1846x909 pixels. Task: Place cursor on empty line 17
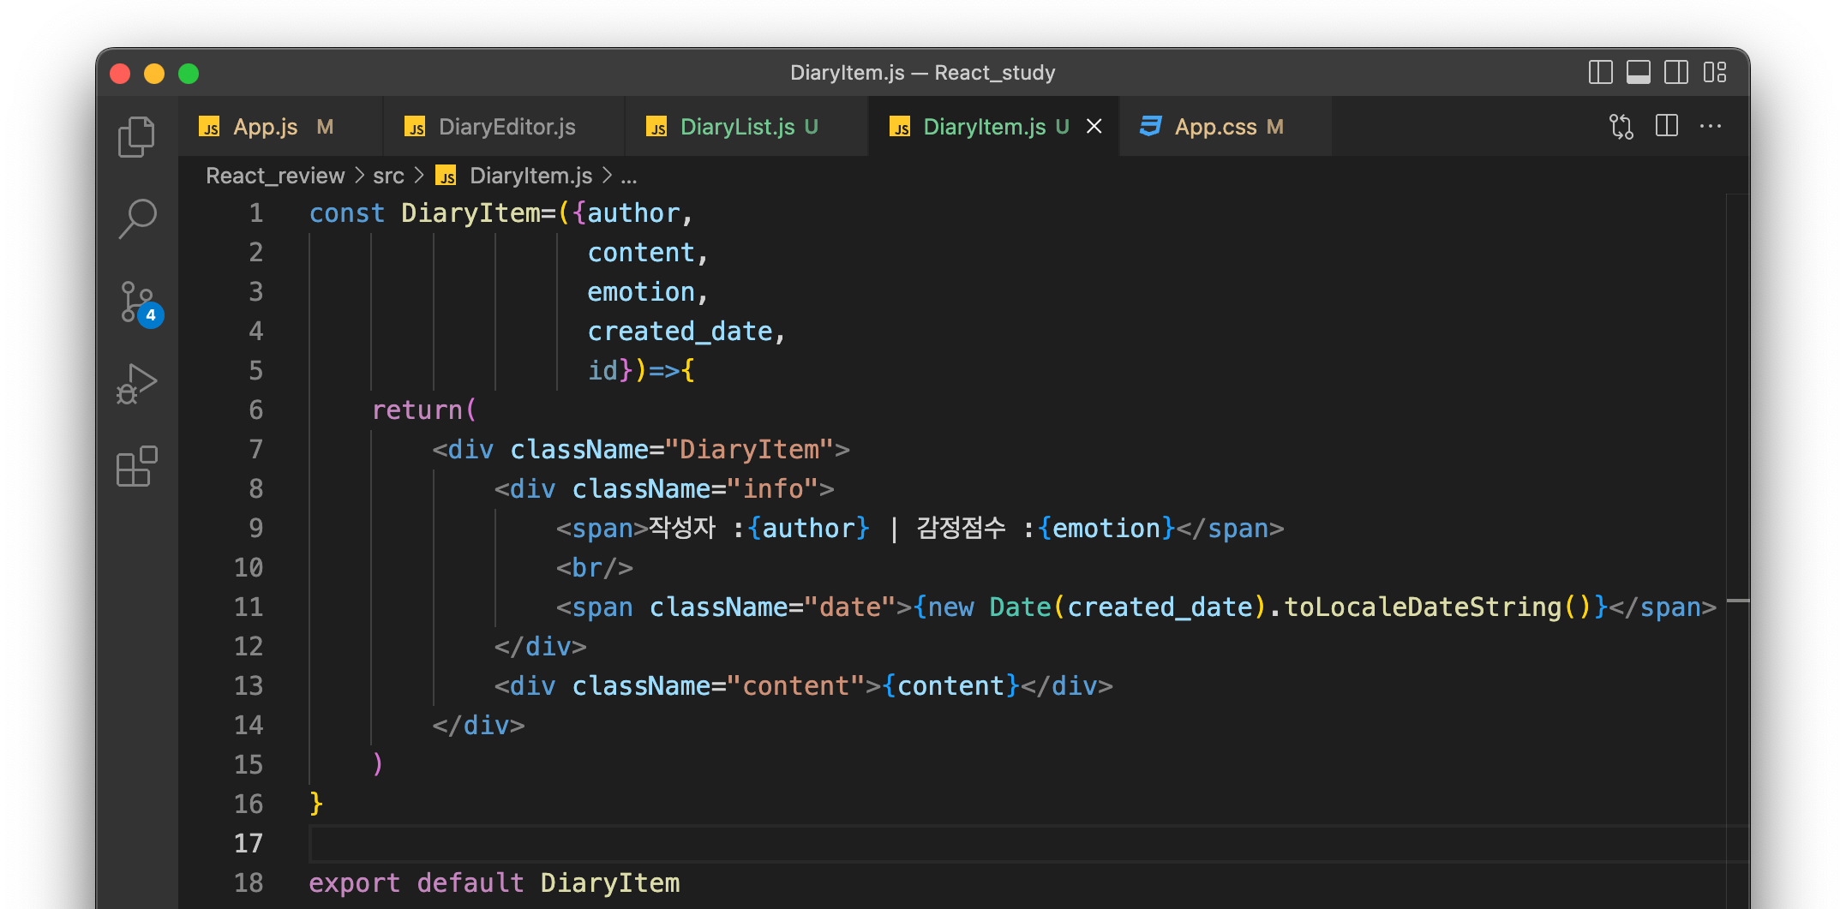(x=1028, y=844)
